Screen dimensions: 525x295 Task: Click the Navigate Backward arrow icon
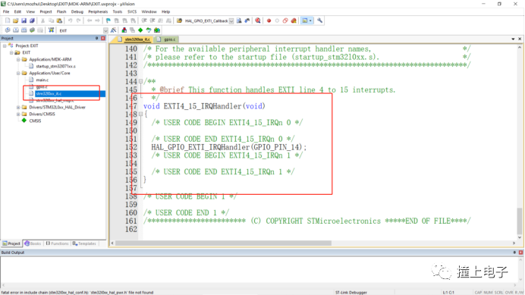[x=90, y=20]
